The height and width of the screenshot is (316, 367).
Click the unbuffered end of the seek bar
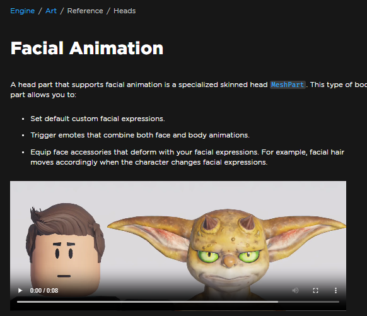point(308,301)
